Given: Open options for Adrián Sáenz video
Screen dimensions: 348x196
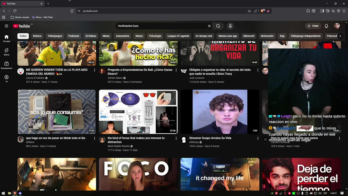Looking at the screenshot, I should tap(176, 70).
